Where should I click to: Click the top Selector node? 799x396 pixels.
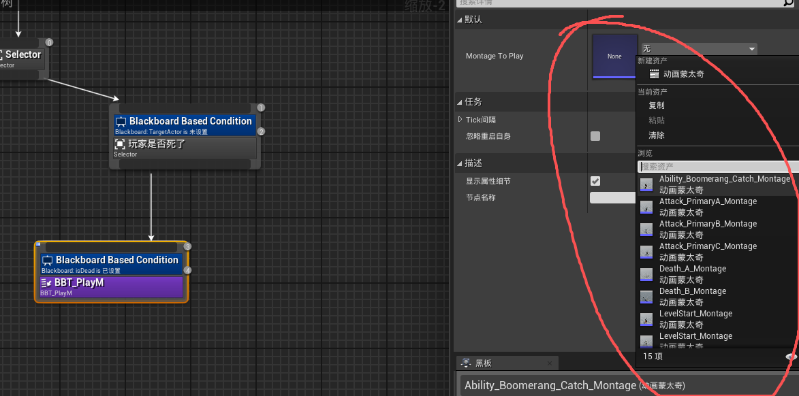pyautogui.click(x=21, y=59)
